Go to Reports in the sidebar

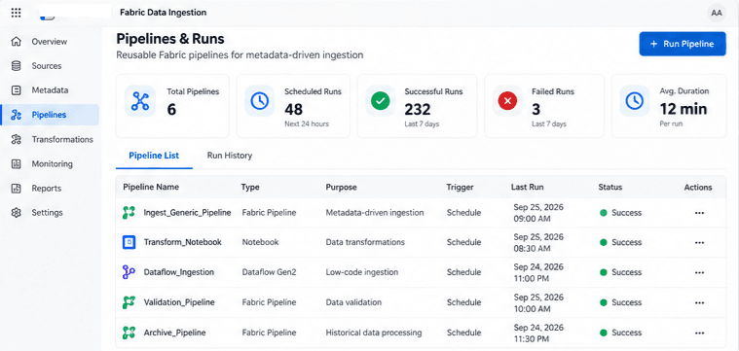(x=50, y=189)
